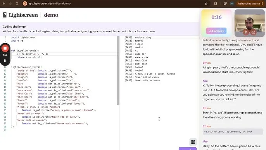Click the code editor vertical scrollbar
266x150 pixels.
click(118, 71)
